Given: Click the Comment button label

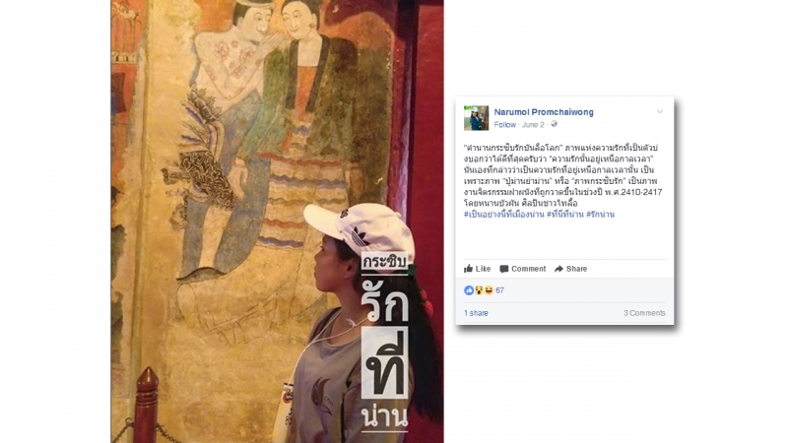Looking at the screenshot, I should [528, 269].
